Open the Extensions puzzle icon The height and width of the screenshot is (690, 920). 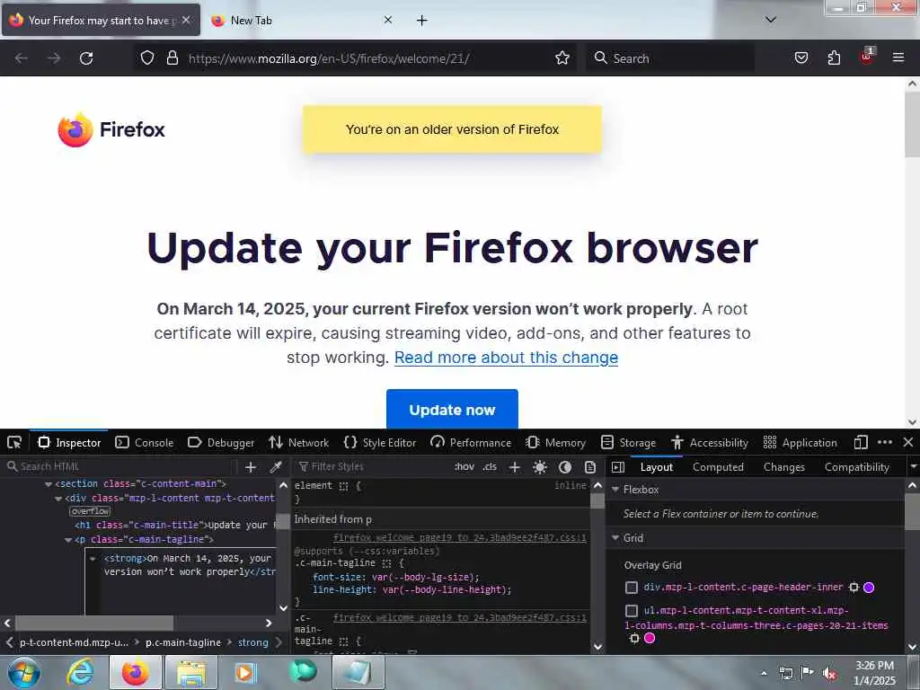point(834,57)
